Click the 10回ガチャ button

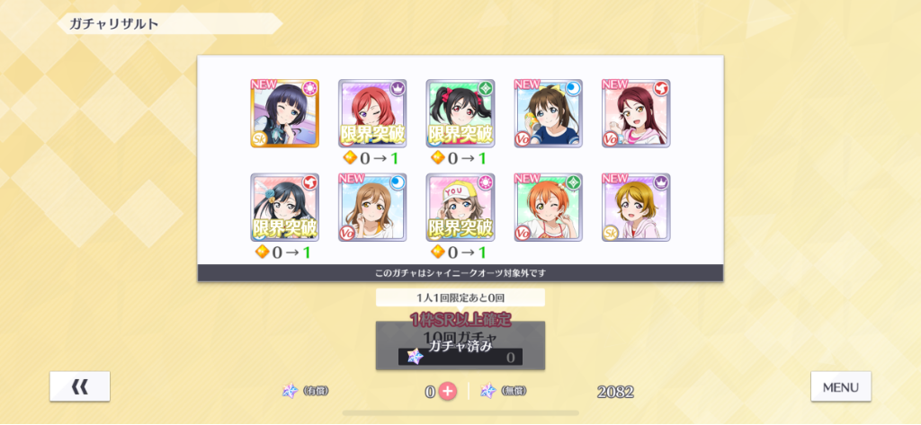[x=460, y=345]
